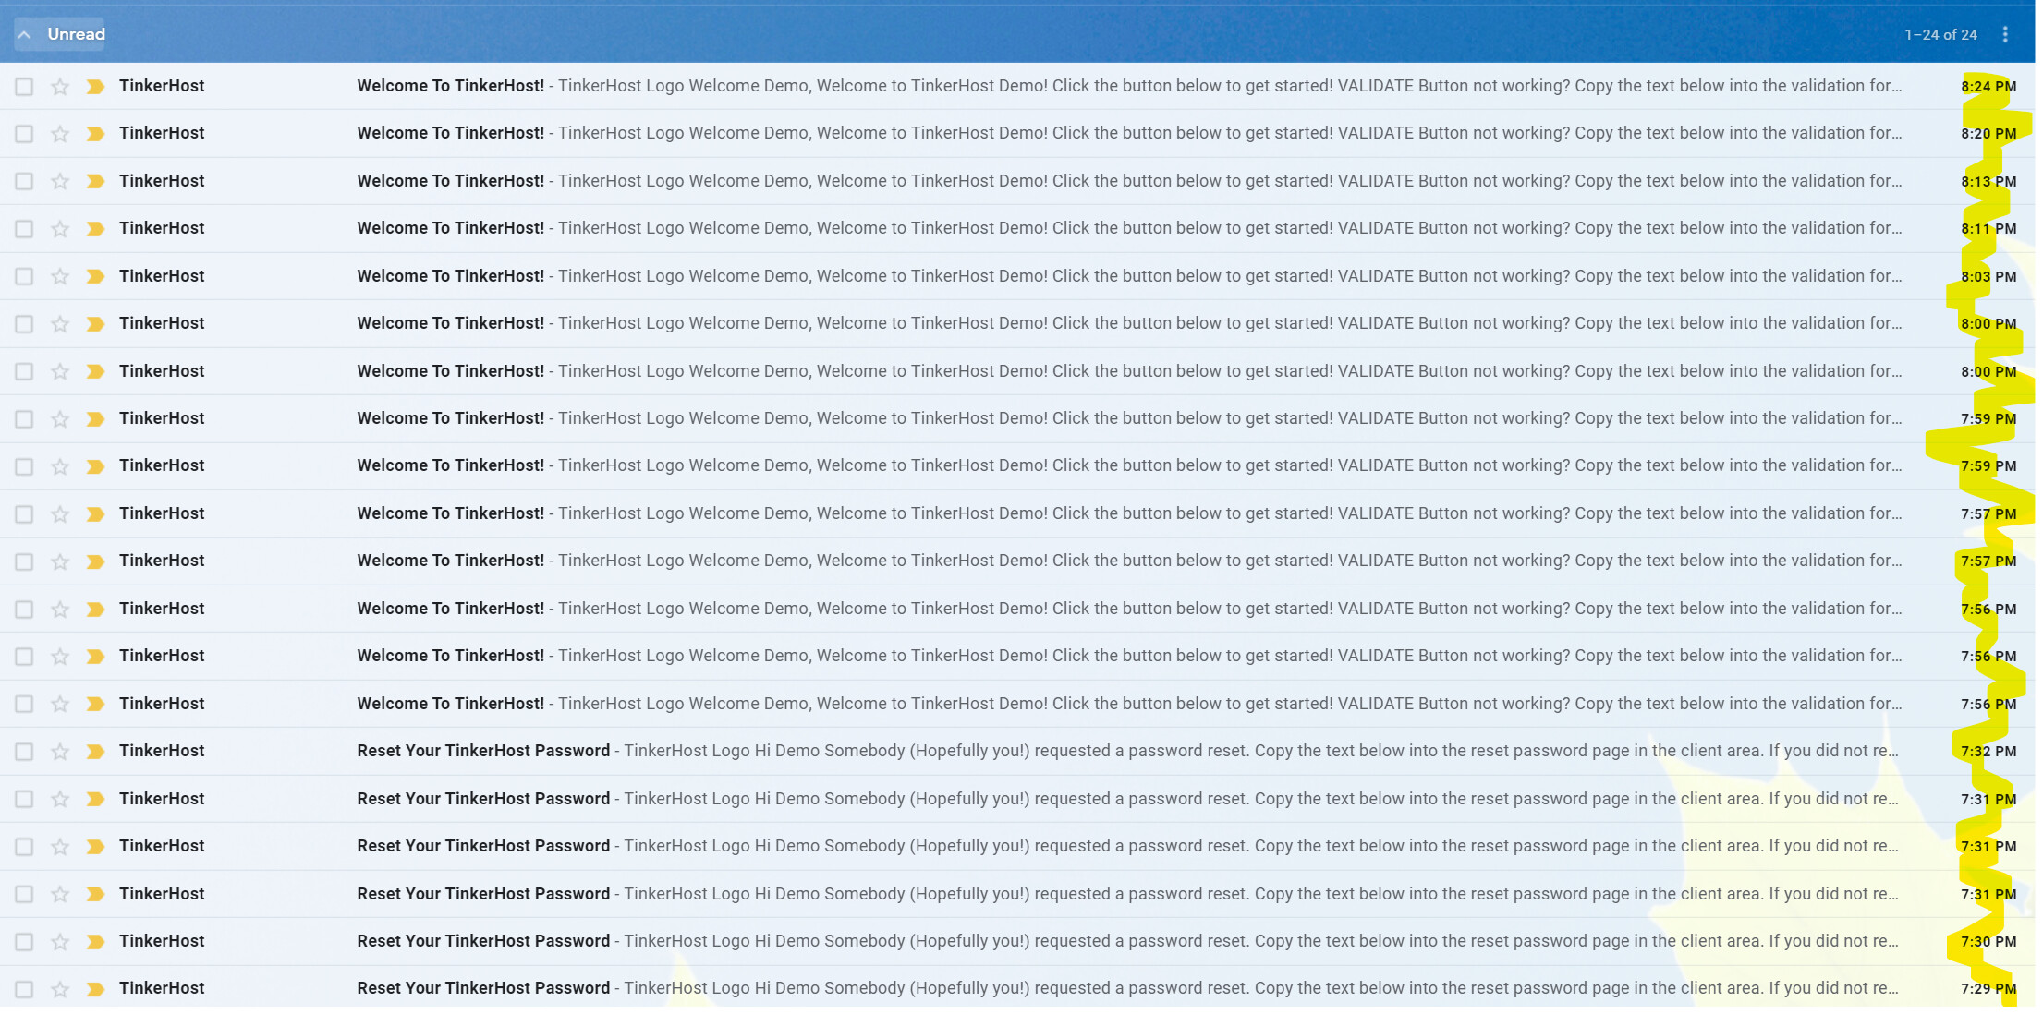
Task: Click importance marker on 8:20 PM email
Action: [94, 133]
